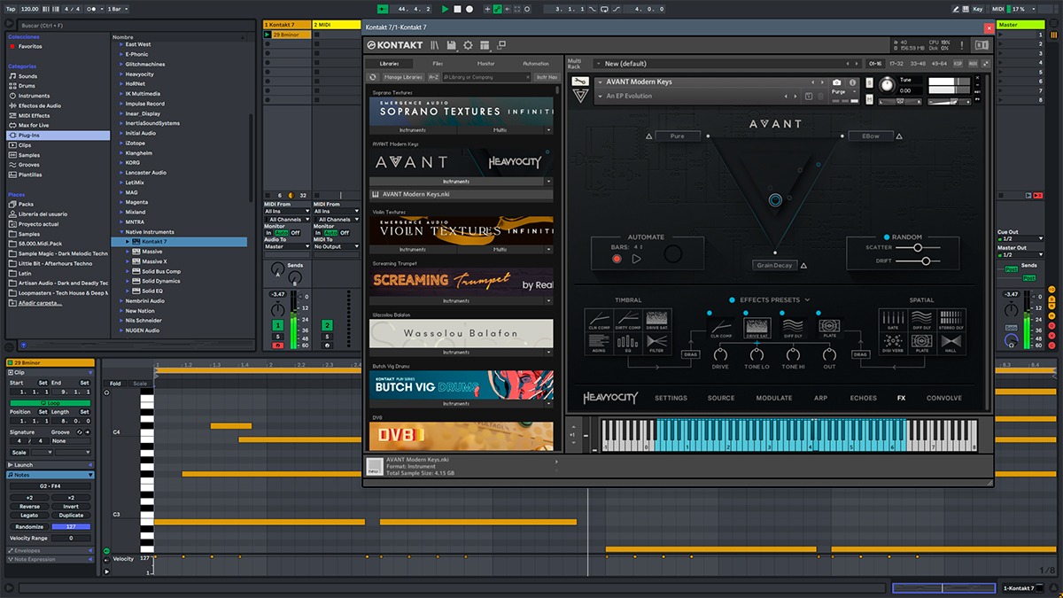Open the Effects Presets dropdown chevron
This screenshot has width=1063, height=598.
click(807, 300)
